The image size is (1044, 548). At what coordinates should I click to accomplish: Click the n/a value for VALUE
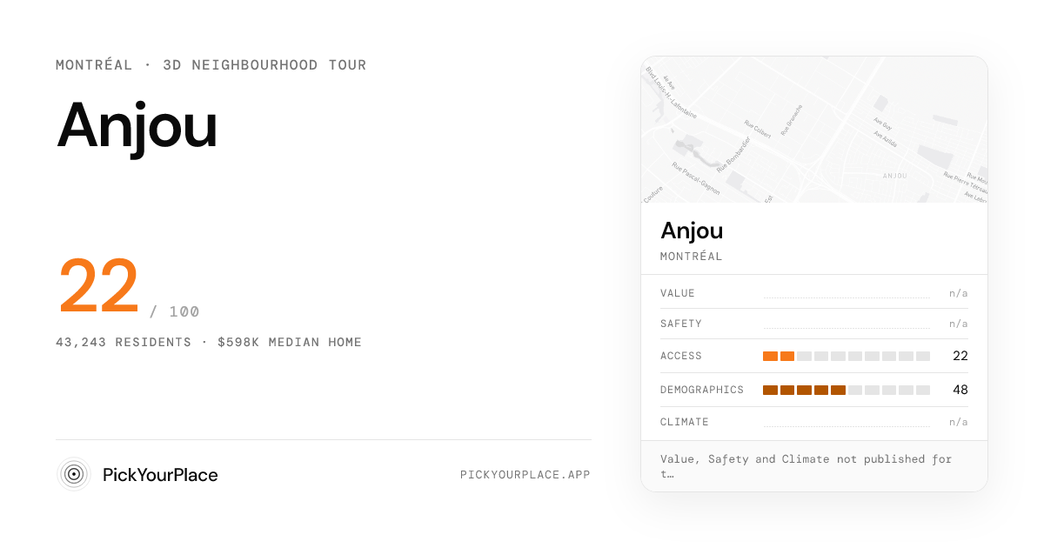point(958,293)
